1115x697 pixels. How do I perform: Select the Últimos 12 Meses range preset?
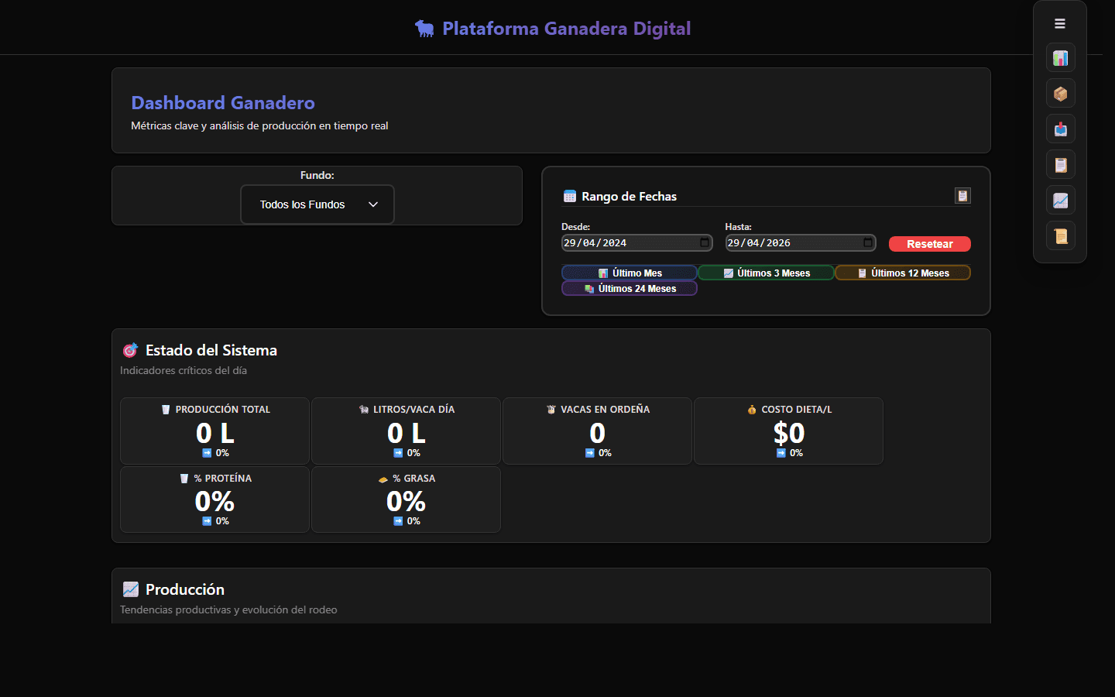tap(903, 273)
